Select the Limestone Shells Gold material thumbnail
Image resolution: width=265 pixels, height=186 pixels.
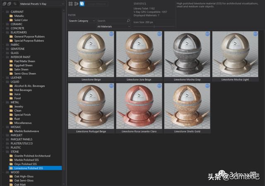click(187, 106)
